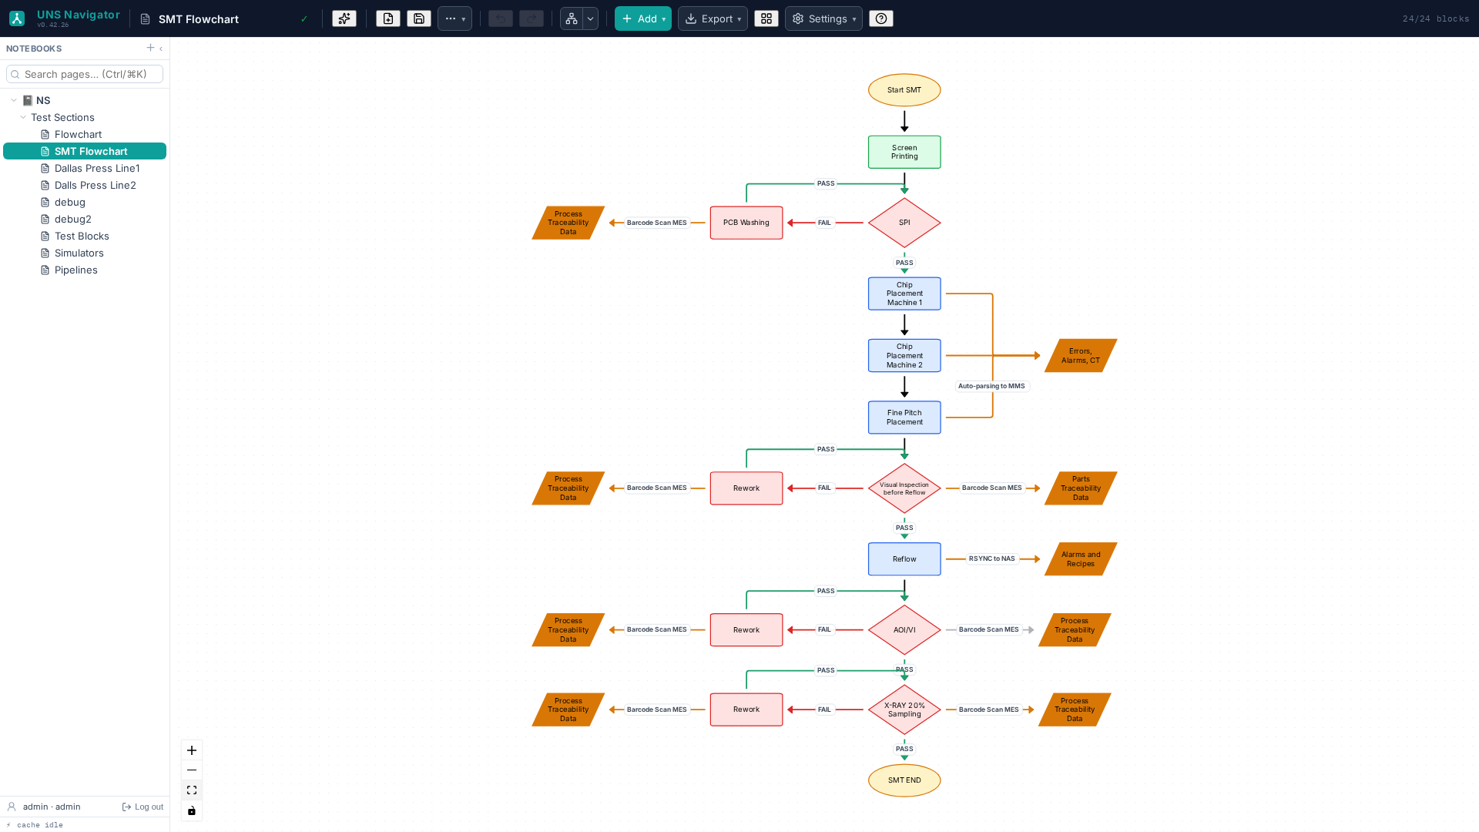
Task: Select the AOI/VI diamond node
Action: click(904, 630)
